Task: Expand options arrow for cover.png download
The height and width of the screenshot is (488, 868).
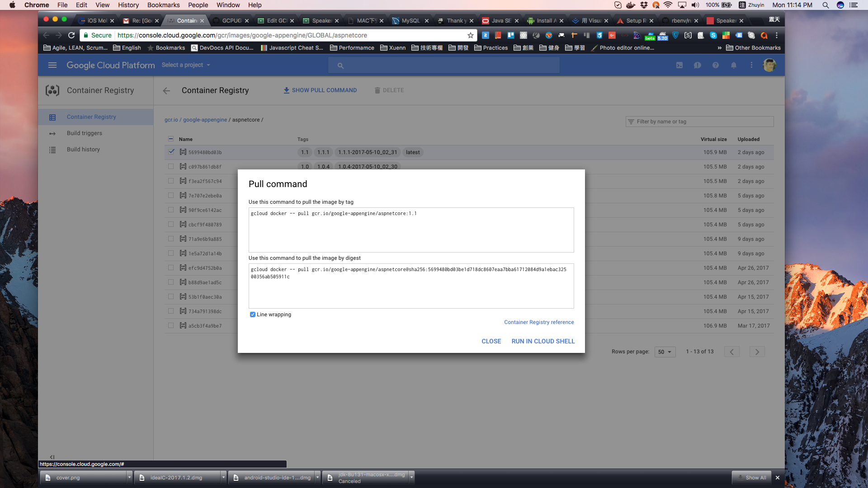Action: coord(129,477)
